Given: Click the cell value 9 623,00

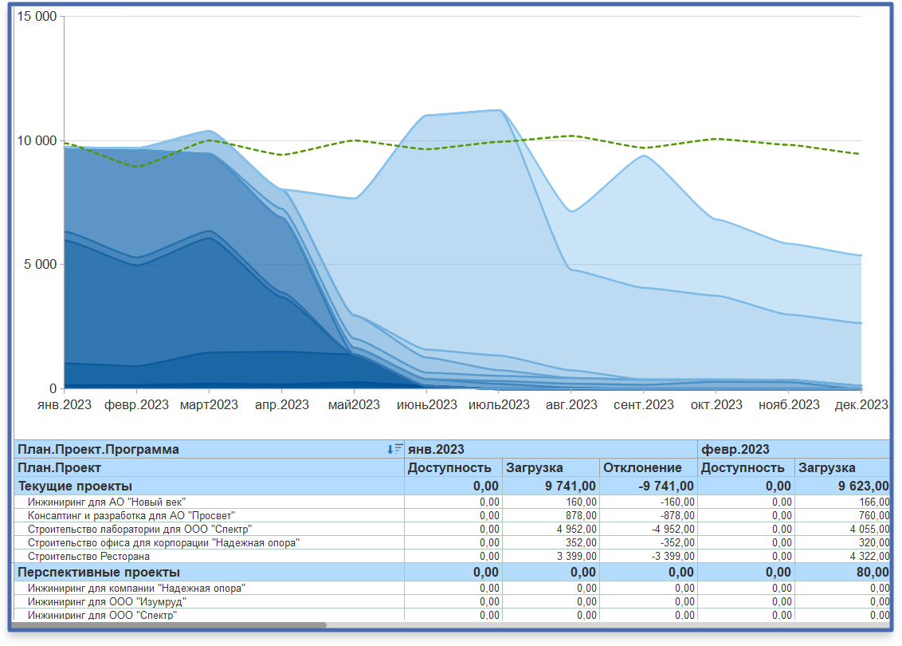Looking at the screenshot, I should [x=864, y=486].
